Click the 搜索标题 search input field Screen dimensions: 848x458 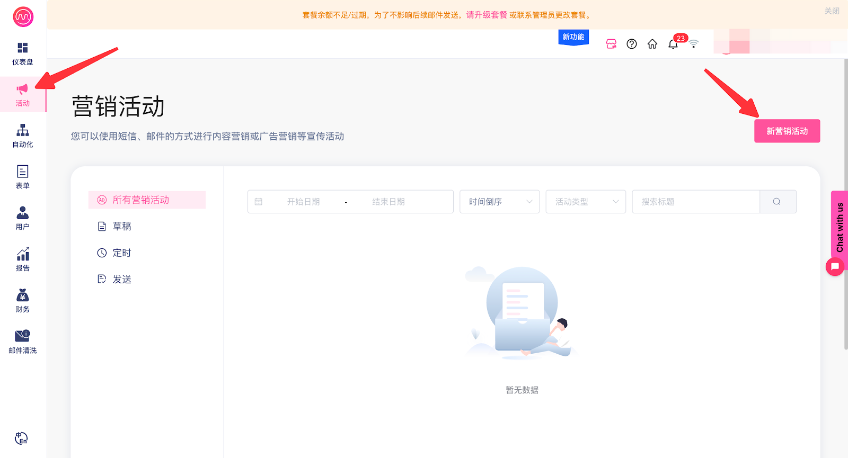pos(695,202)
